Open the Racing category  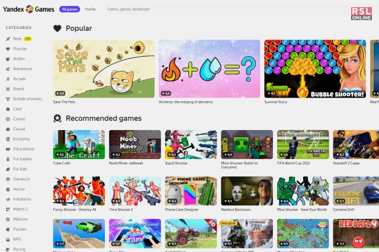click(x=19, y=249)
